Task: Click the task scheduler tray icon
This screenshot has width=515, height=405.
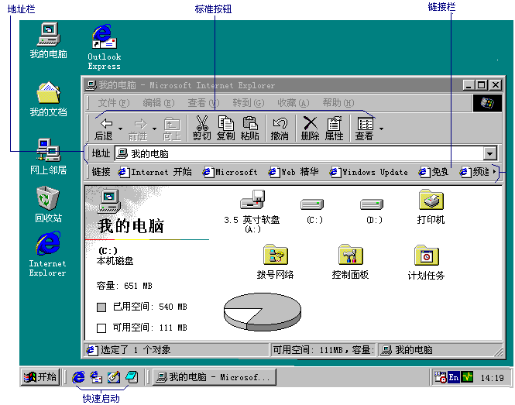Action: [440, 377]
